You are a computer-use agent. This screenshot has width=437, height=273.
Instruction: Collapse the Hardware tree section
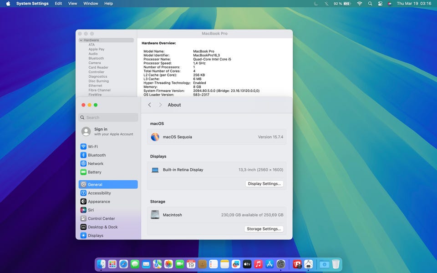click(81, 40)
